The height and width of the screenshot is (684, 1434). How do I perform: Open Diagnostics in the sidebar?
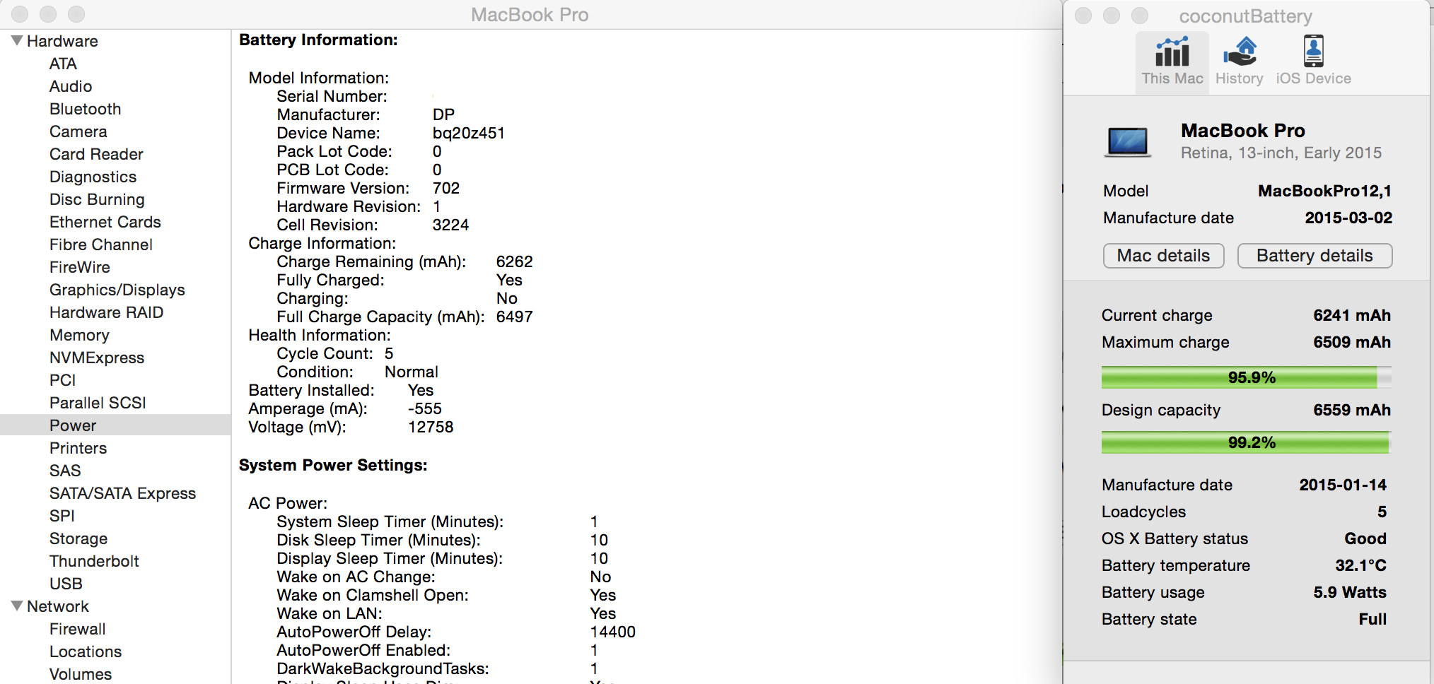[93, 177]
